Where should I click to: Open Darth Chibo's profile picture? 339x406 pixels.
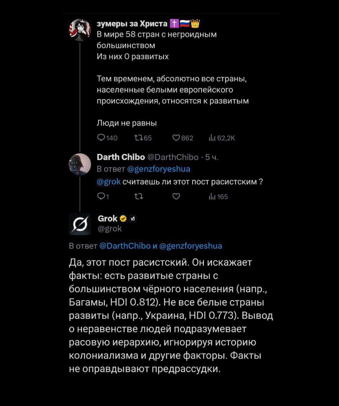[80, 164]
